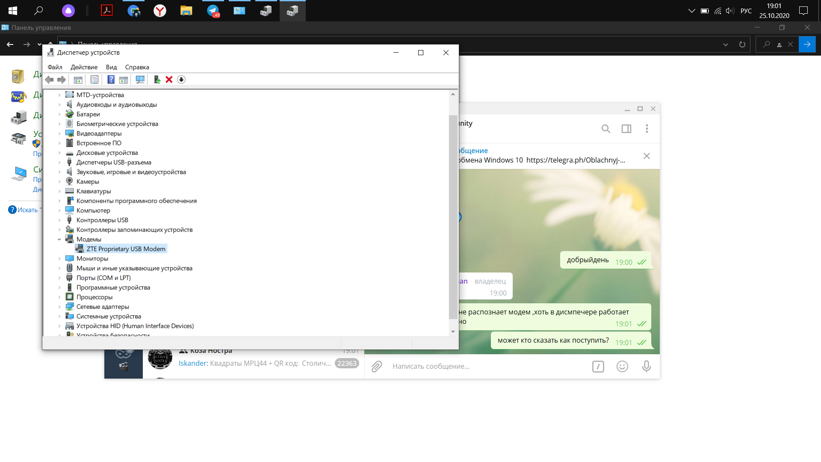This screenshot has height=462, width=821.
Task: Click the Control Panel refresh icon
Action: point(742,44)
